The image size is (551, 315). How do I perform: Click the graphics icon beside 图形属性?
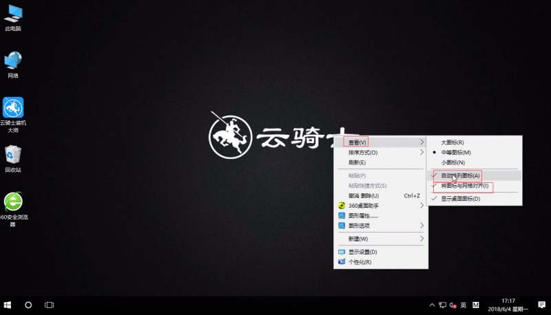pos(341,216)
